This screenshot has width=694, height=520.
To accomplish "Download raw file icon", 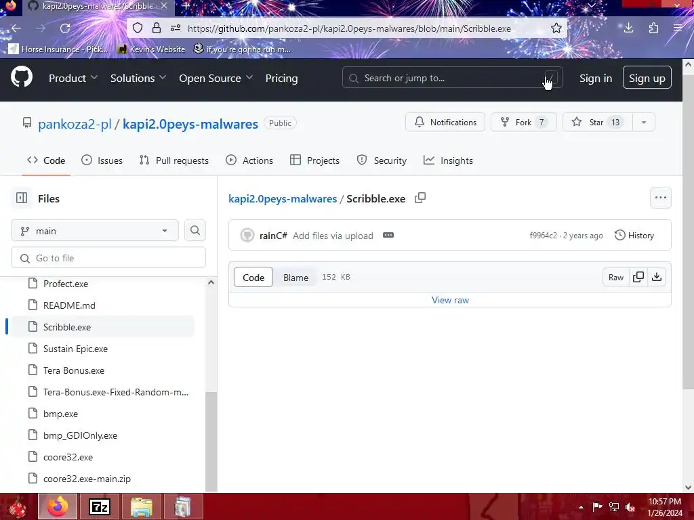I will pyautogui.click(x=657, y=277).
